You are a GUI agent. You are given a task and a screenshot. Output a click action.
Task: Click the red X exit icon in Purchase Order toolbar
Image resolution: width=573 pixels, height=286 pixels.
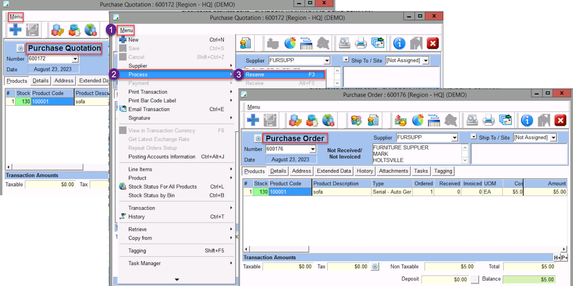[x=560, y=120]
